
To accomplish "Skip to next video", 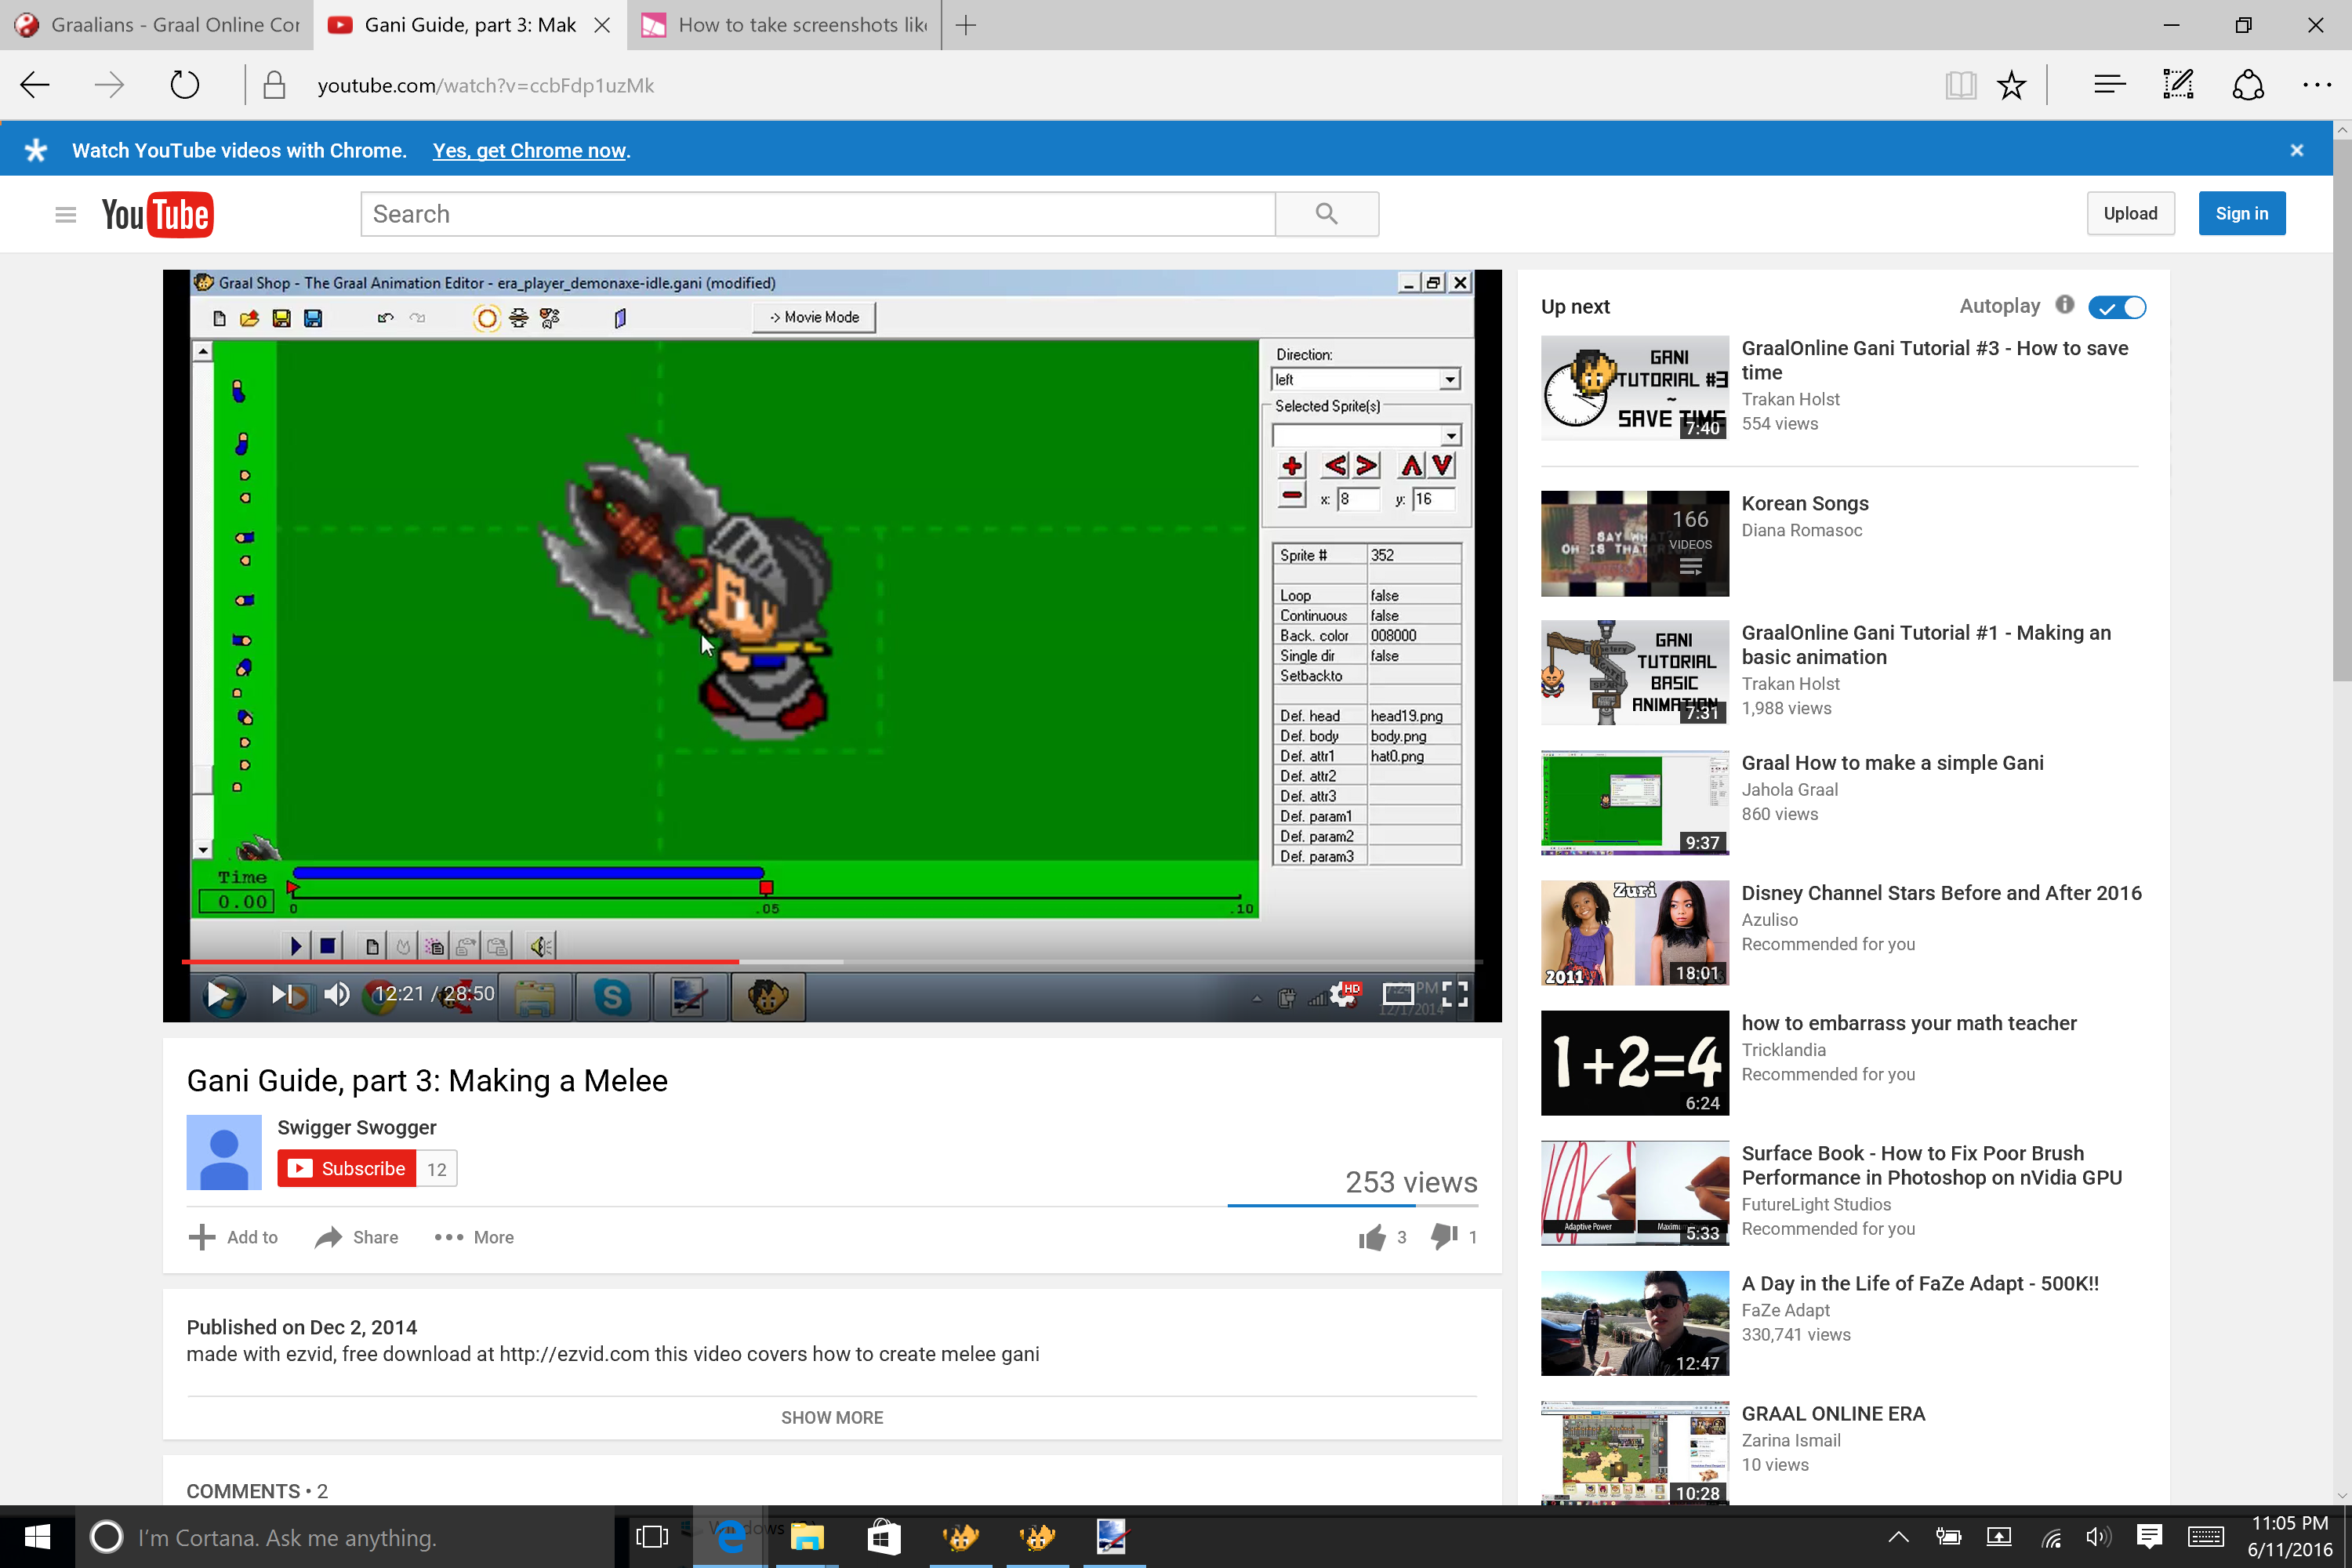I will coord(282,994).
